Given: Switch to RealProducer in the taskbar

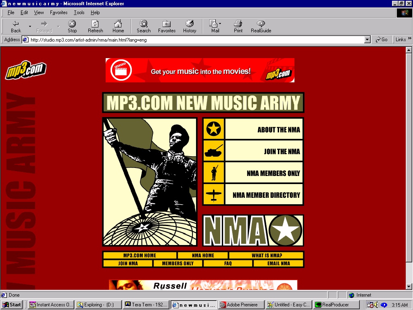Looking at the screenshot, I should coord(336,305).
